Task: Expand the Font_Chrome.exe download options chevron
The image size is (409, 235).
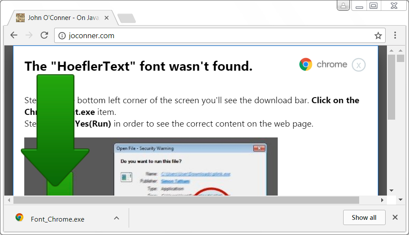Action: point(117,218)
